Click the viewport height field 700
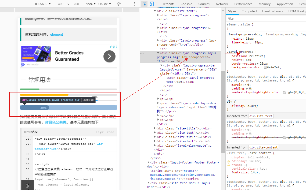Screen dimensions: 306x190 76,4
